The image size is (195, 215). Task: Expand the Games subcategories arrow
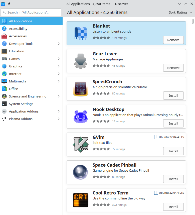[59, 59]
